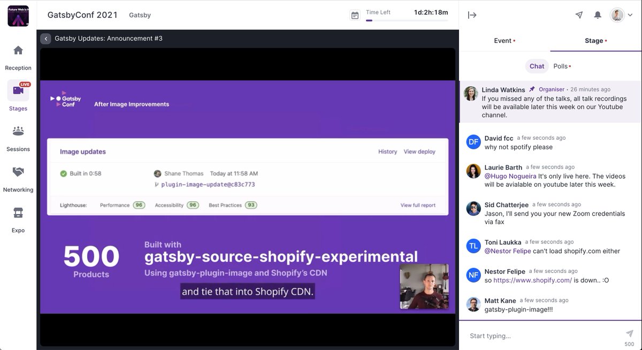642x350 pixels.
Task: Click the Accessibility 96 score badge
Action: [x=193, y=205]
